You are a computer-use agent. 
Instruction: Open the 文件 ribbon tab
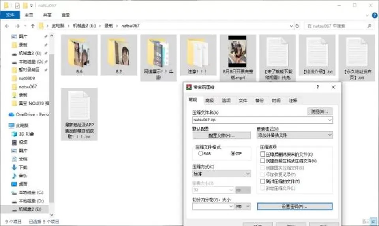[10, 15]
